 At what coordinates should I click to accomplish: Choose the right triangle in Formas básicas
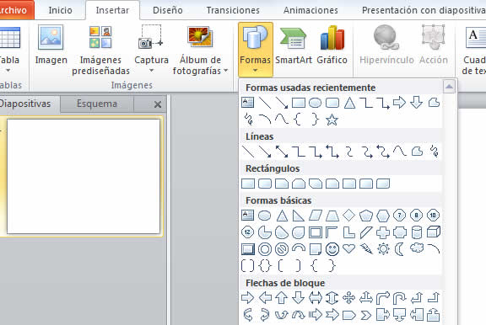298,216
